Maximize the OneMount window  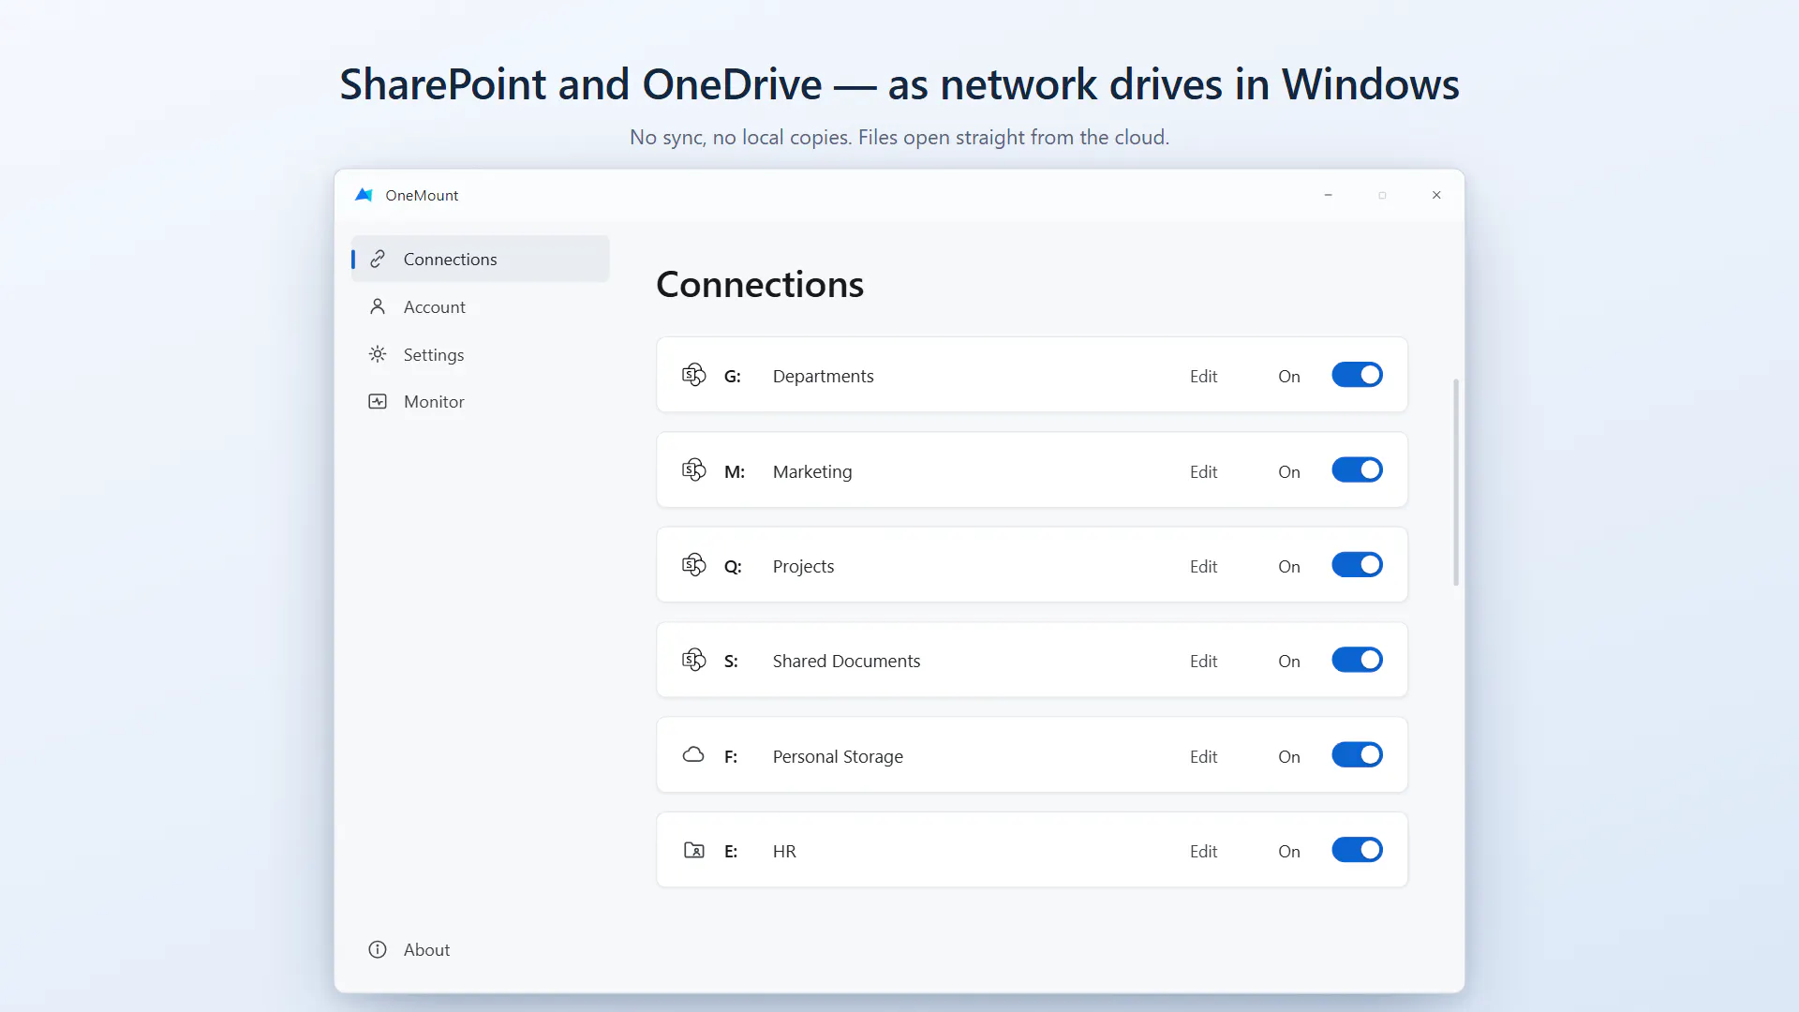pos(1382,195)
